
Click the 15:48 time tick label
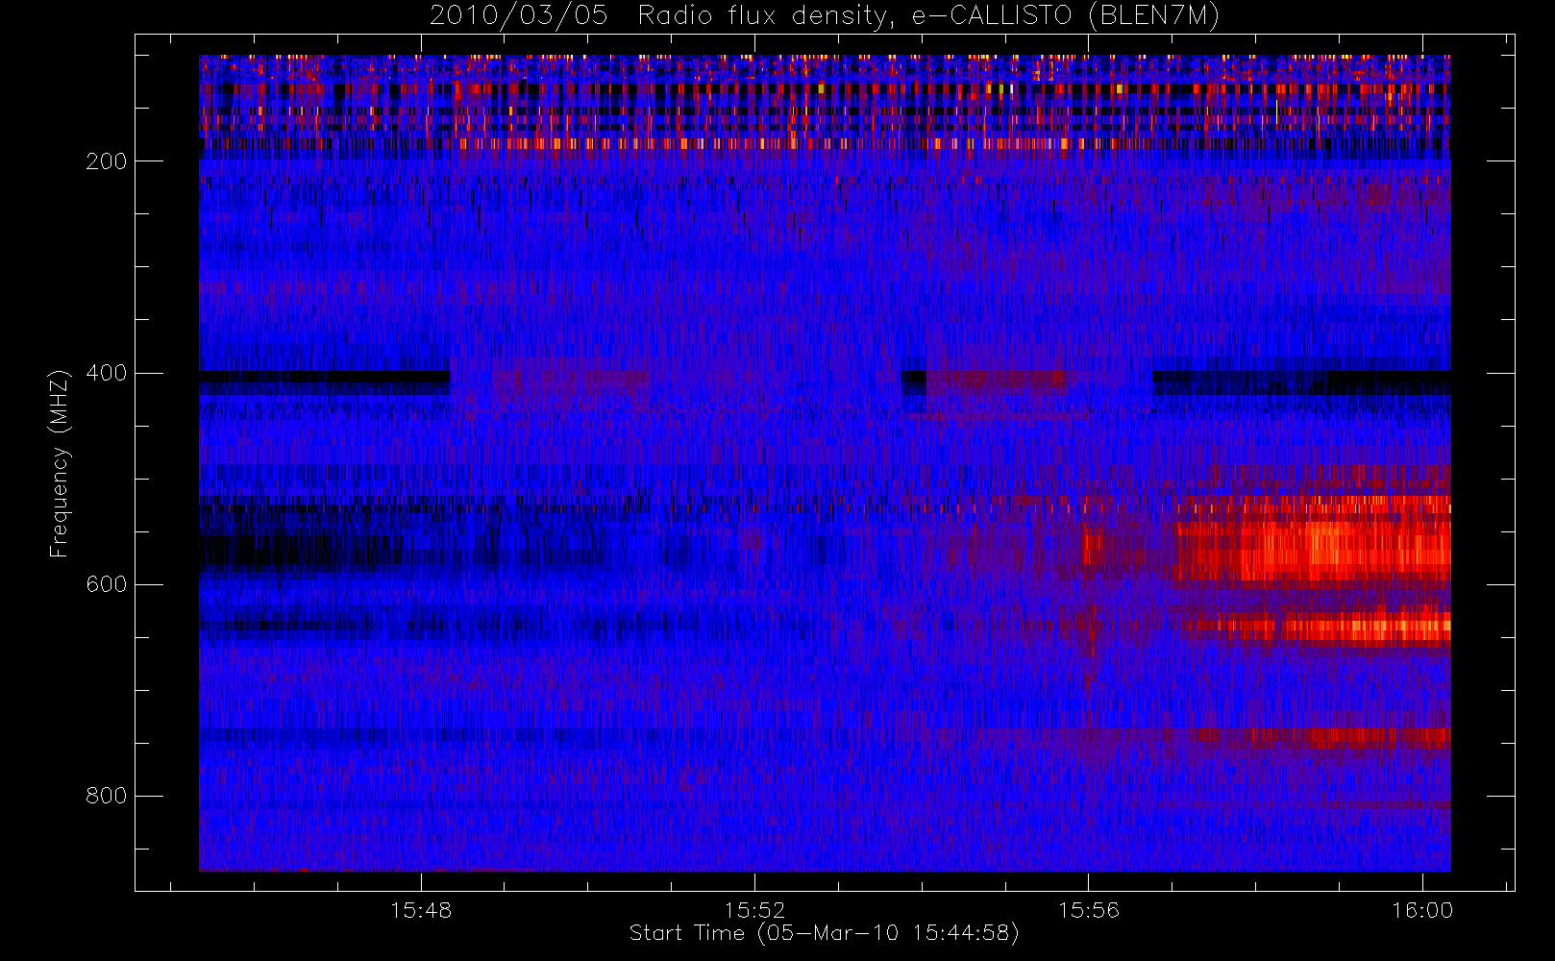coord(421,910)
